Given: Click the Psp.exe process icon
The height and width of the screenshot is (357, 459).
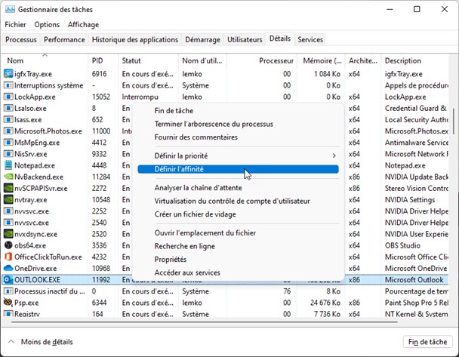Looking at the screenshot, I should click(8, 303).
